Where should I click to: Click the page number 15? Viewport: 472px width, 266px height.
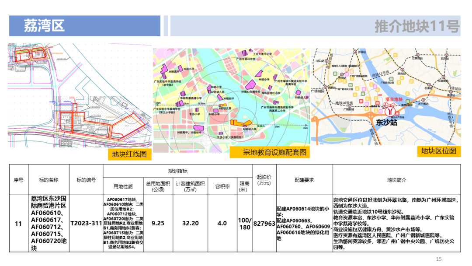(x=439, y=259)
